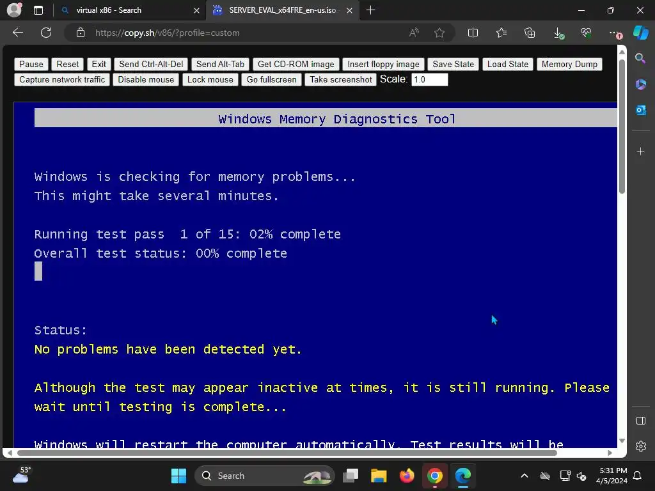Open Task View in taskbar
The image size is (655, 491).
click(x=351, y=476)
